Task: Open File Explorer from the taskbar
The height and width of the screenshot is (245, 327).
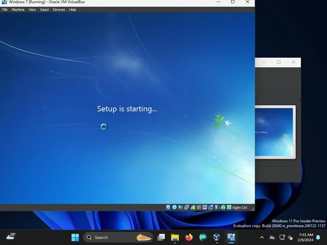Action: coord(175,237)
